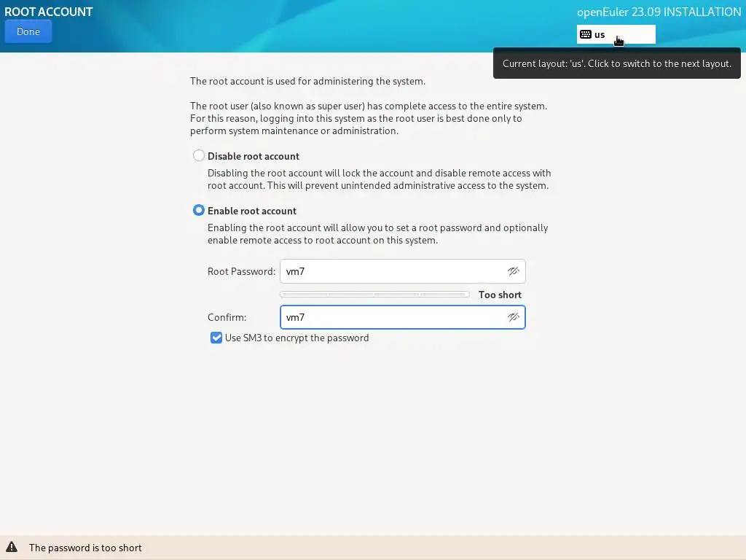Image resolution: width=746 pixels, height=560 pixels.
Task: Select the Enable root account radio button
Action: (199, 210)
